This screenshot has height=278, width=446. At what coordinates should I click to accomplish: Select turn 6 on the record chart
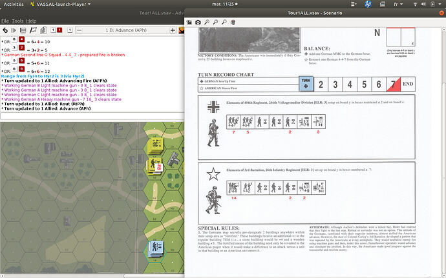click(x=379, y=84)
